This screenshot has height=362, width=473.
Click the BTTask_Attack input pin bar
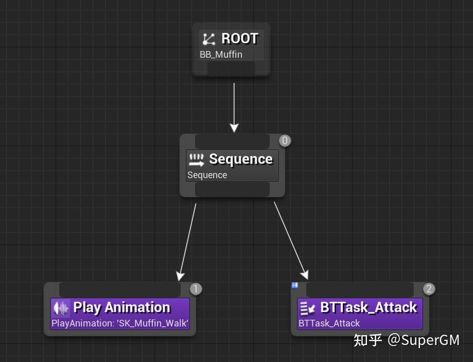tap(359, 289)
